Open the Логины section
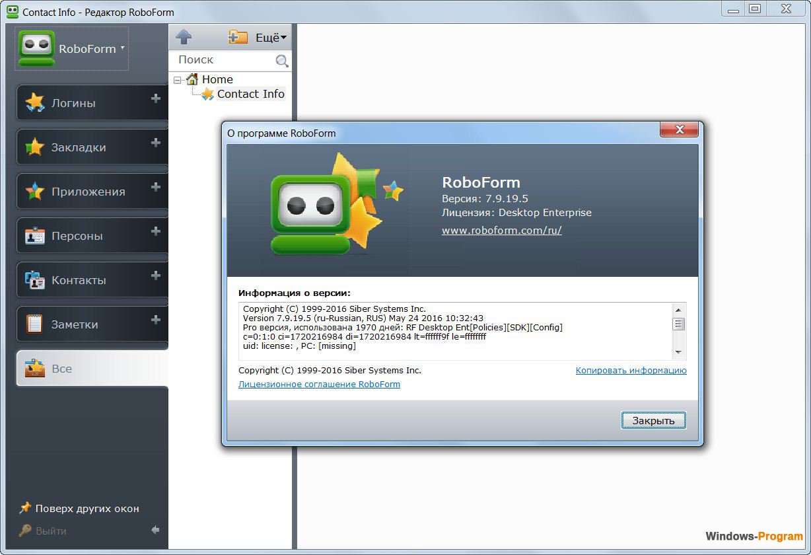 pos(92,103)
